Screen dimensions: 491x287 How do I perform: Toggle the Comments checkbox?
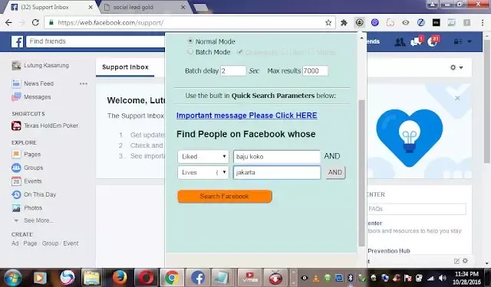[x=240, y=52]
